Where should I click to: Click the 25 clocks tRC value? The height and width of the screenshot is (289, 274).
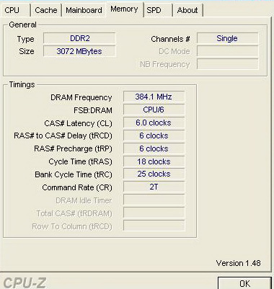point(154,174)
